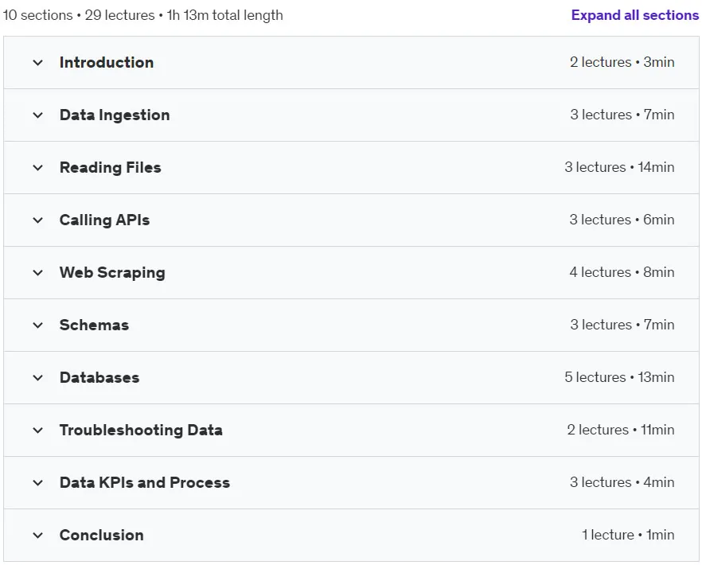Image resolution: width=702 pixels, height=565 pixels.
Task: Click Expand all sections link
Action: coord(635,15)
